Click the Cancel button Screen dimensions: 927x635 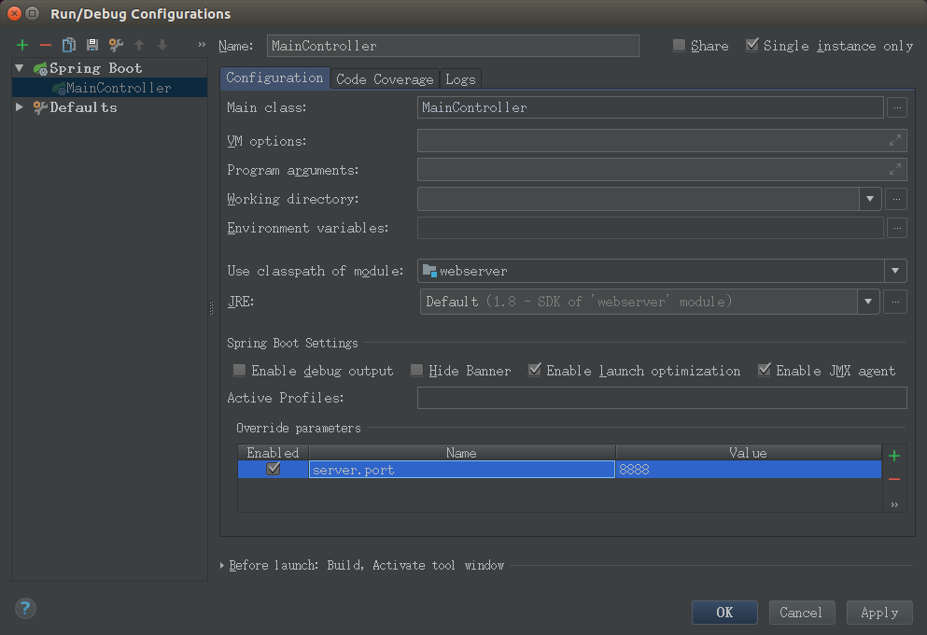pos(802,613)
